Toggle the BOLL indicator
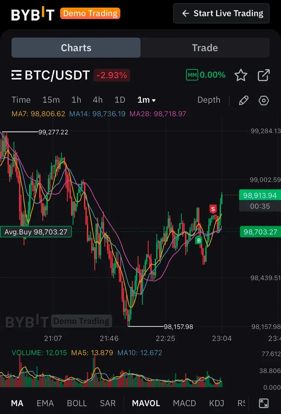The width and height of the screenshot is (281, 414). pos(77,403)
